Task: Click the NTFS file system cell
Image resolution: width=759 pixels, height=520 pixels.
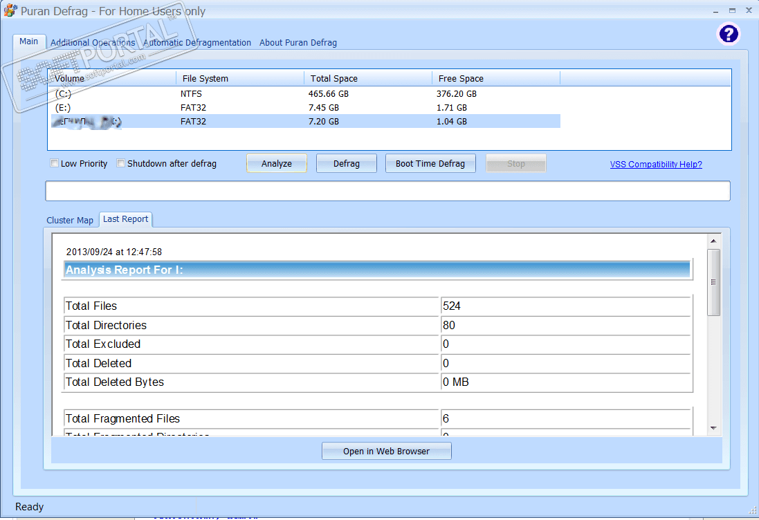Action: tap(191, 94)
